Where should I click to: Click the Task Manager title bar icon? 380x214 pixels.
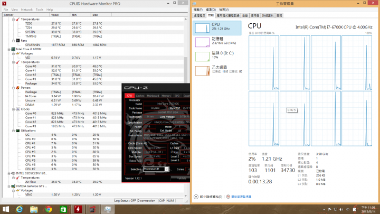pyautogui.click(x=194, y=4)
